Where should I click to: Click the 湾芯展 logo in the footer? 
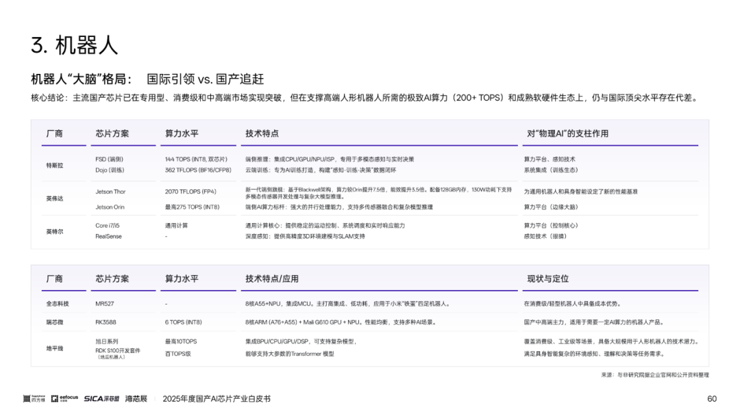click(136, 399)
